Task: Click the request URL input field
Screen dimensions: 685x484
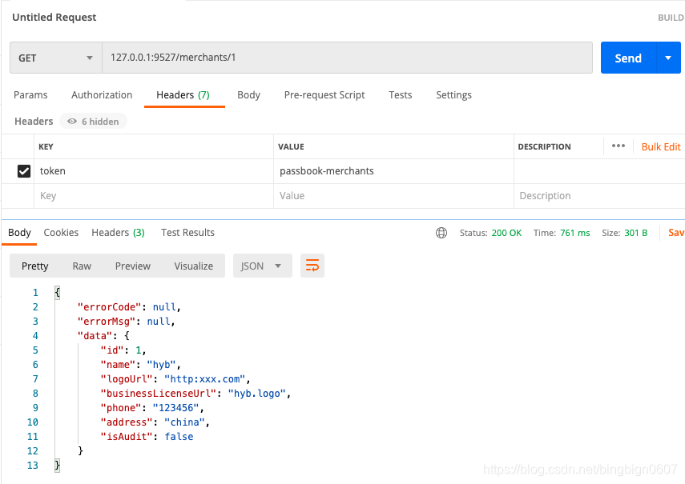Action: 347,58
